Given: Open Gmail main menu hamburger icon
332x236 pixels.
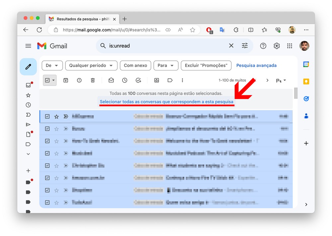Looking at the screenshot, I should coord(28,46).
